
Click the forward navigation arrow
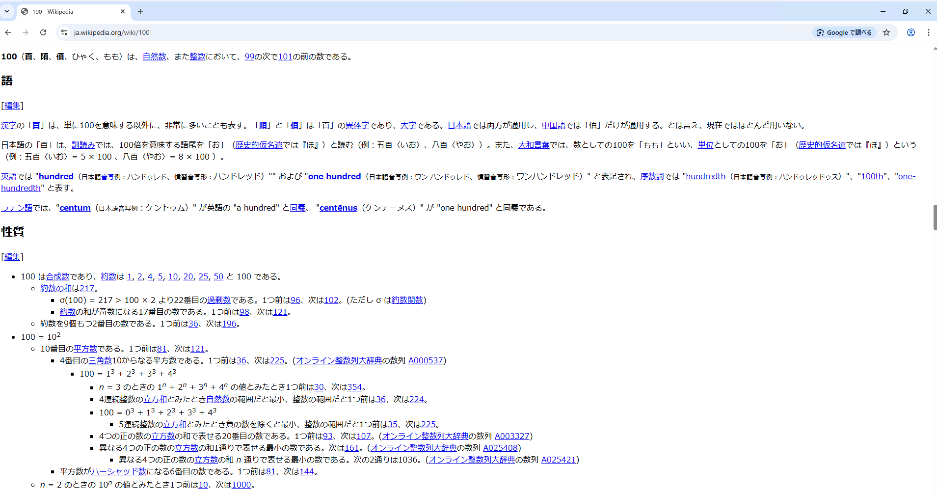[x=26, y=32]
